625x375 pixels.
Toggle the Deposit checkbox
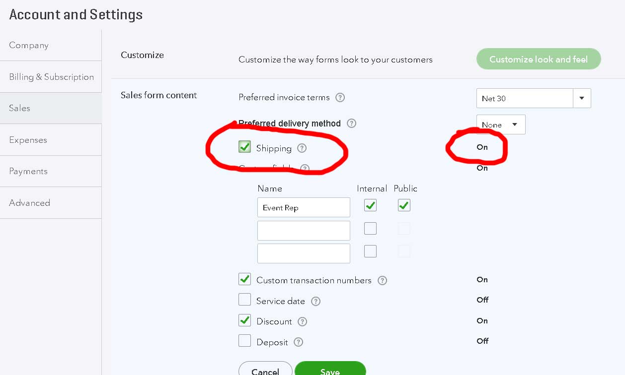pos(244,341)
